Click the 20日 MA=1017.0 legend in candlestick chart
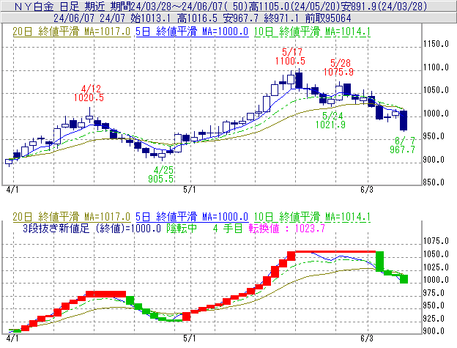Viewport: 457px width, 348px height. point(72,32)
